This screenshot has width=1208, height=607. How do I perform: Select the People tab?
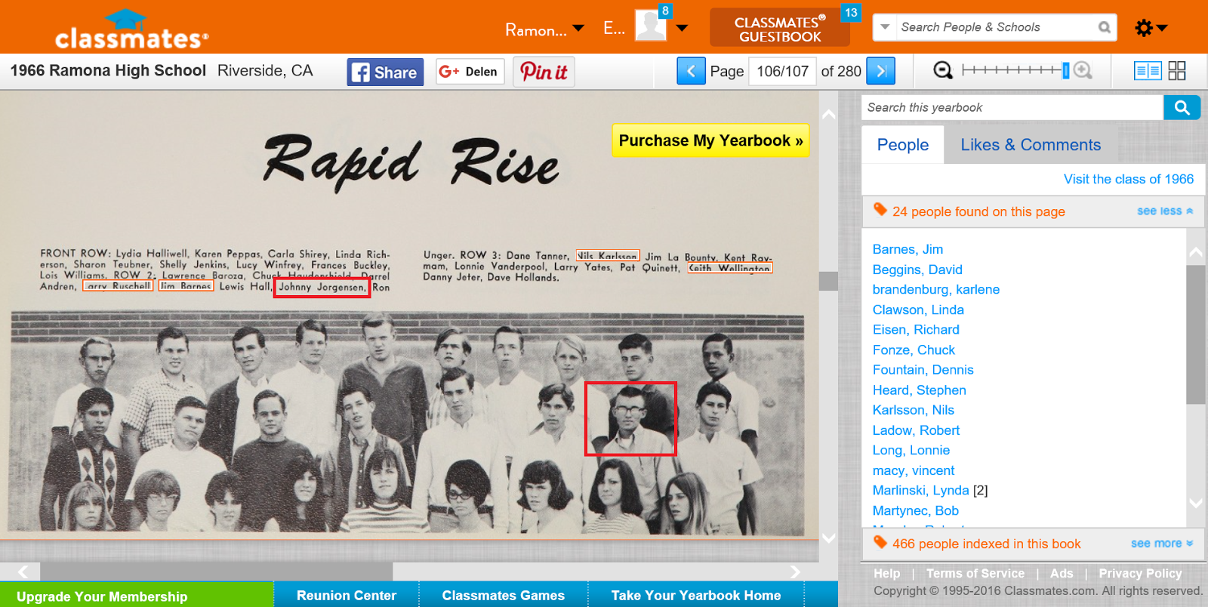click(903, 145)
